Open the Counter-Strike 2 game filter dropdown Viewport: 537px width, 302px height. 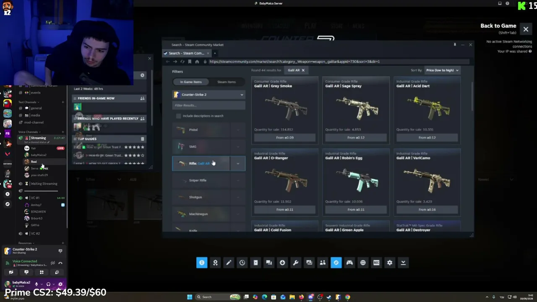pos(209,95)
